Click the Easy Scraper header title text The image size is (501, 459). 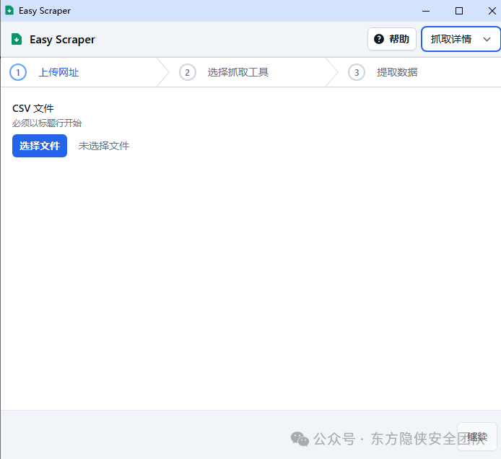62,40
